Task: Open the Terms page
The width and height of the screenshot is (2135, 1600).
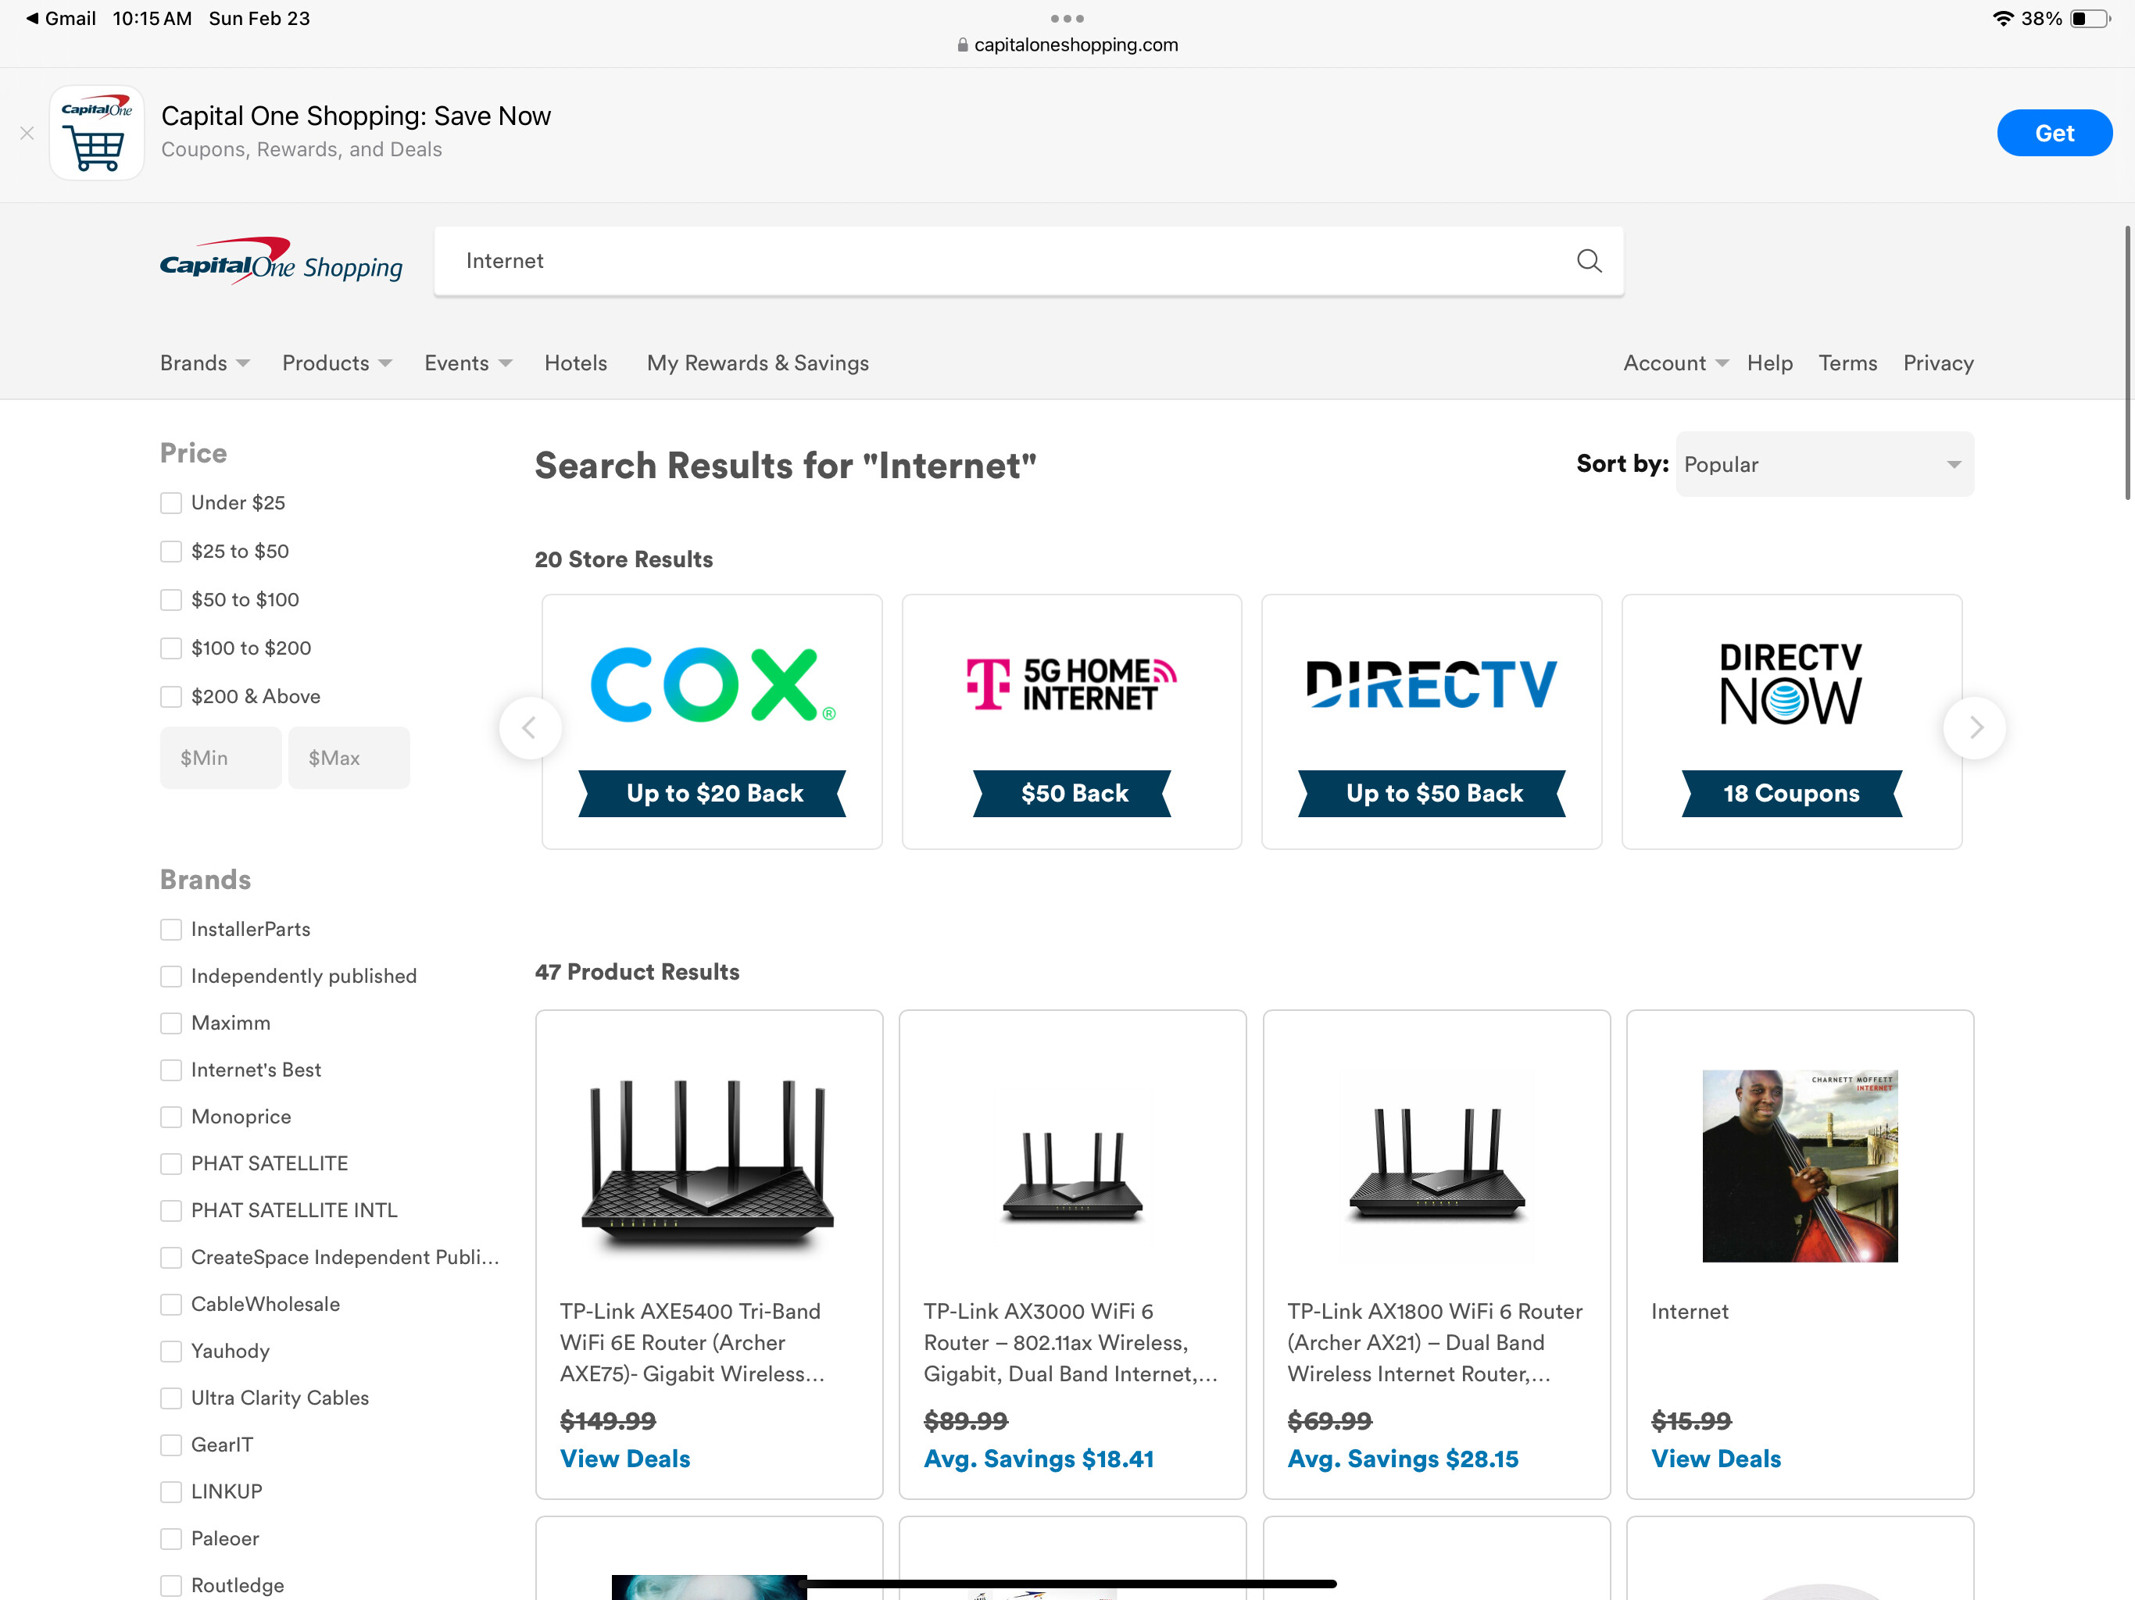Action: pos(1847,362)
